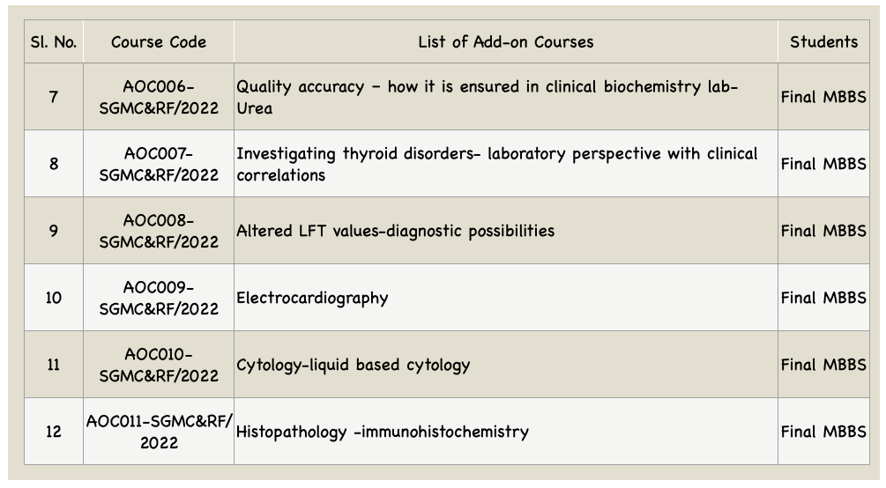
Task: Select the Students column header
Action: [823, 41]
